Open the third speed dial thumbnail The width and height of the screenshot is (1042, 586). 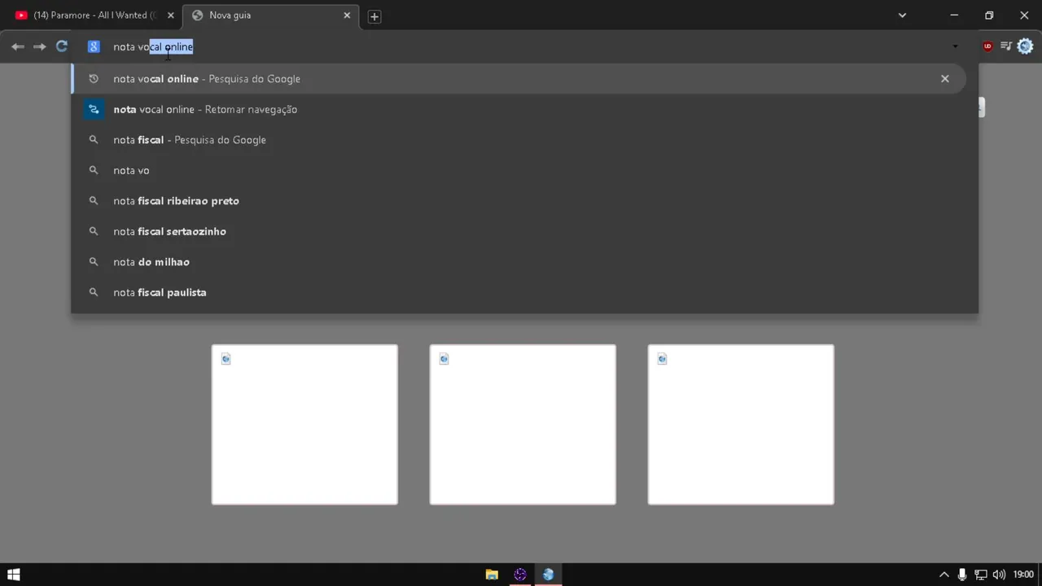pos(741,425)
